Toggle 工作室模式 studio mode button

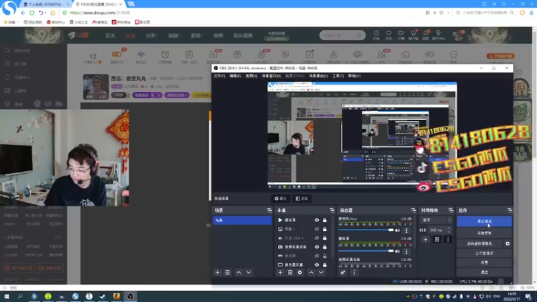point(484,254)
